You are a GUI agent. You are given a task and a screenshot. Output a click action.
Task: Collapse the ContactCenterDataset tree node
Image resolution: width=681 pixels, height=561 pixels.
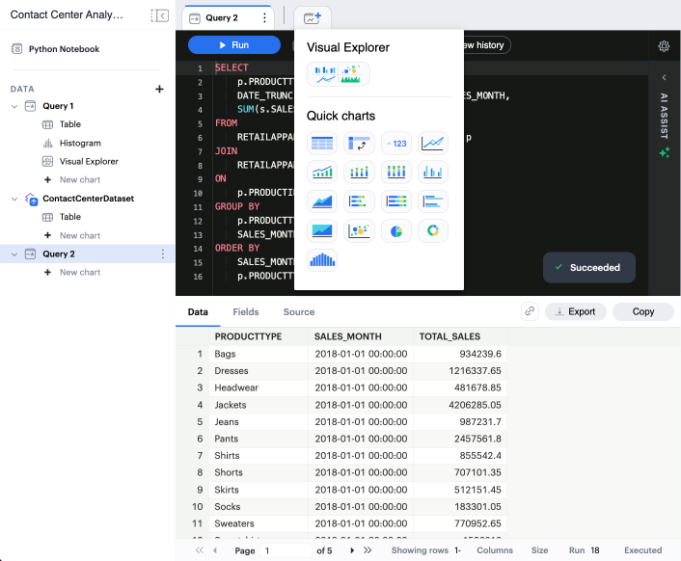[x=14, y=199]
